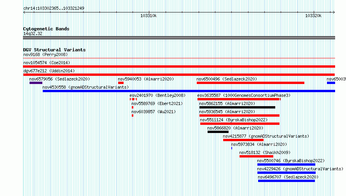Select the nsv5862155 (Almarri2020) black bar
The width and height of the screenshot is (346, 196).
coord(237,107)
